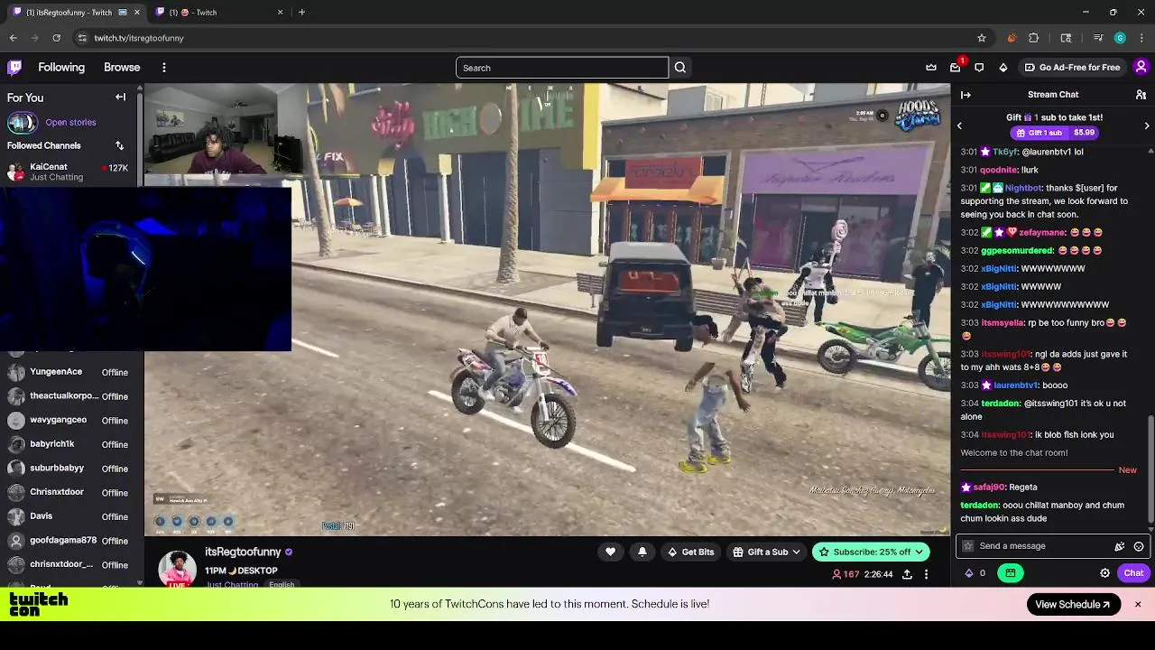Toggle notifications bell for channel
Viewport: 1155px width, 650px height.
(642, 552)
